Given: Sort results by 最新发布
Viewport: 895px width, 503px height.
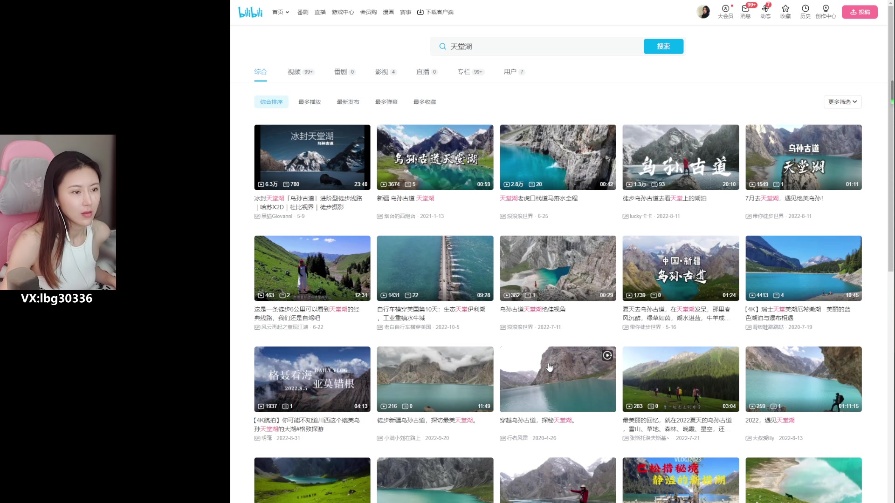Looking at the screenshot, I should pyautogui.click(x=348, y=102).
